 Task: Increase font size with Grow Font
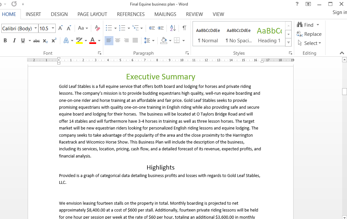[x=60, y=28]
